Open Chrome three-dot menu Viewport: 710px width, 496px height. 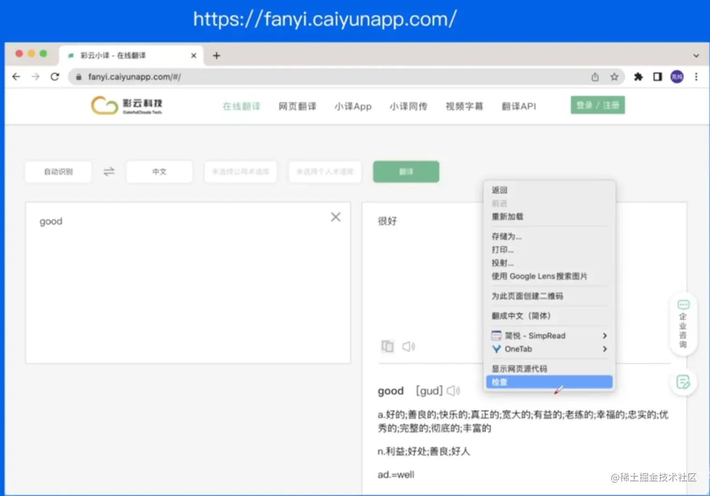click(696, 77)
